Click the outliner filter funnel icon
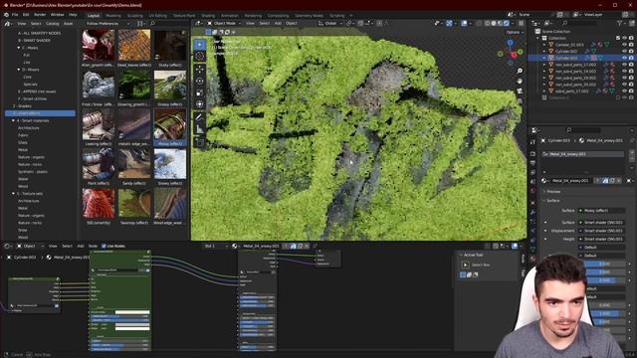Screen dimensions: 637x358 (619, 24)
